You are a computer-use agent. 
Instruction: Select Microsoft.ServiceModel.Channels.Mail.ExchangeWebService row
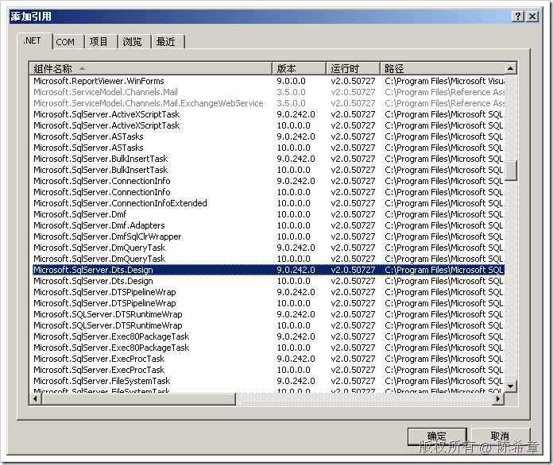pyautogui.click(x=268, y=103)
